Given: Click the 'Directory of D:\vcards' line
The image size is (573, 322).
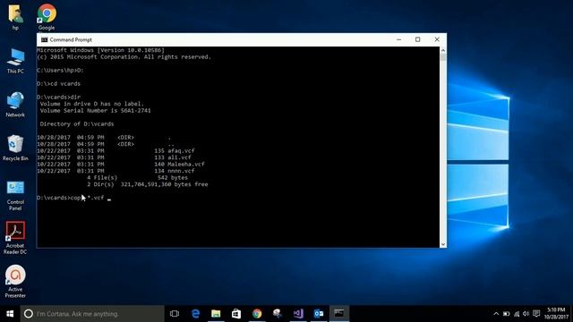Looking at the screenshot, I should click(77, 124).
